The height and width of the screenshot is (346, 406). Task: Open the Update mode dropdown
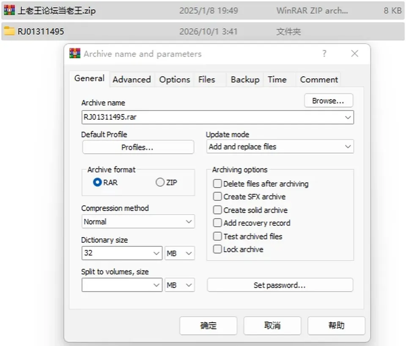pos(280,147)
